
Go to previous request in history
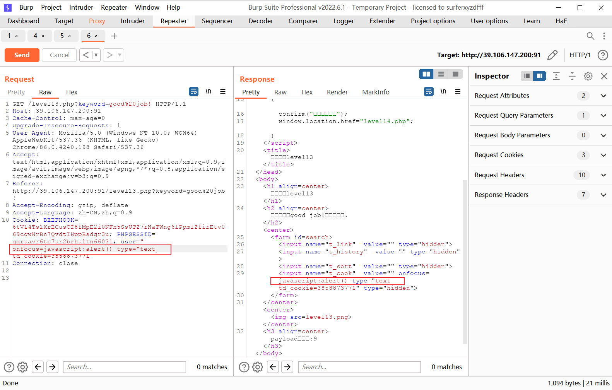[x=86, y=55]
